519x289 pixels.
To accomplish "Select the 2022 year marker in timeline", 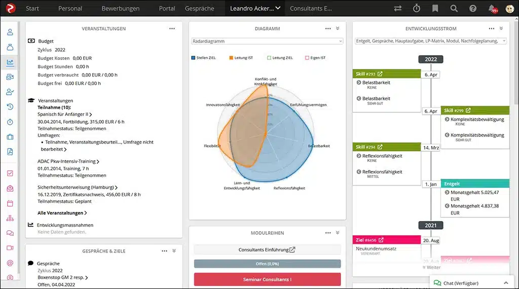I will (x=431, y=59).
